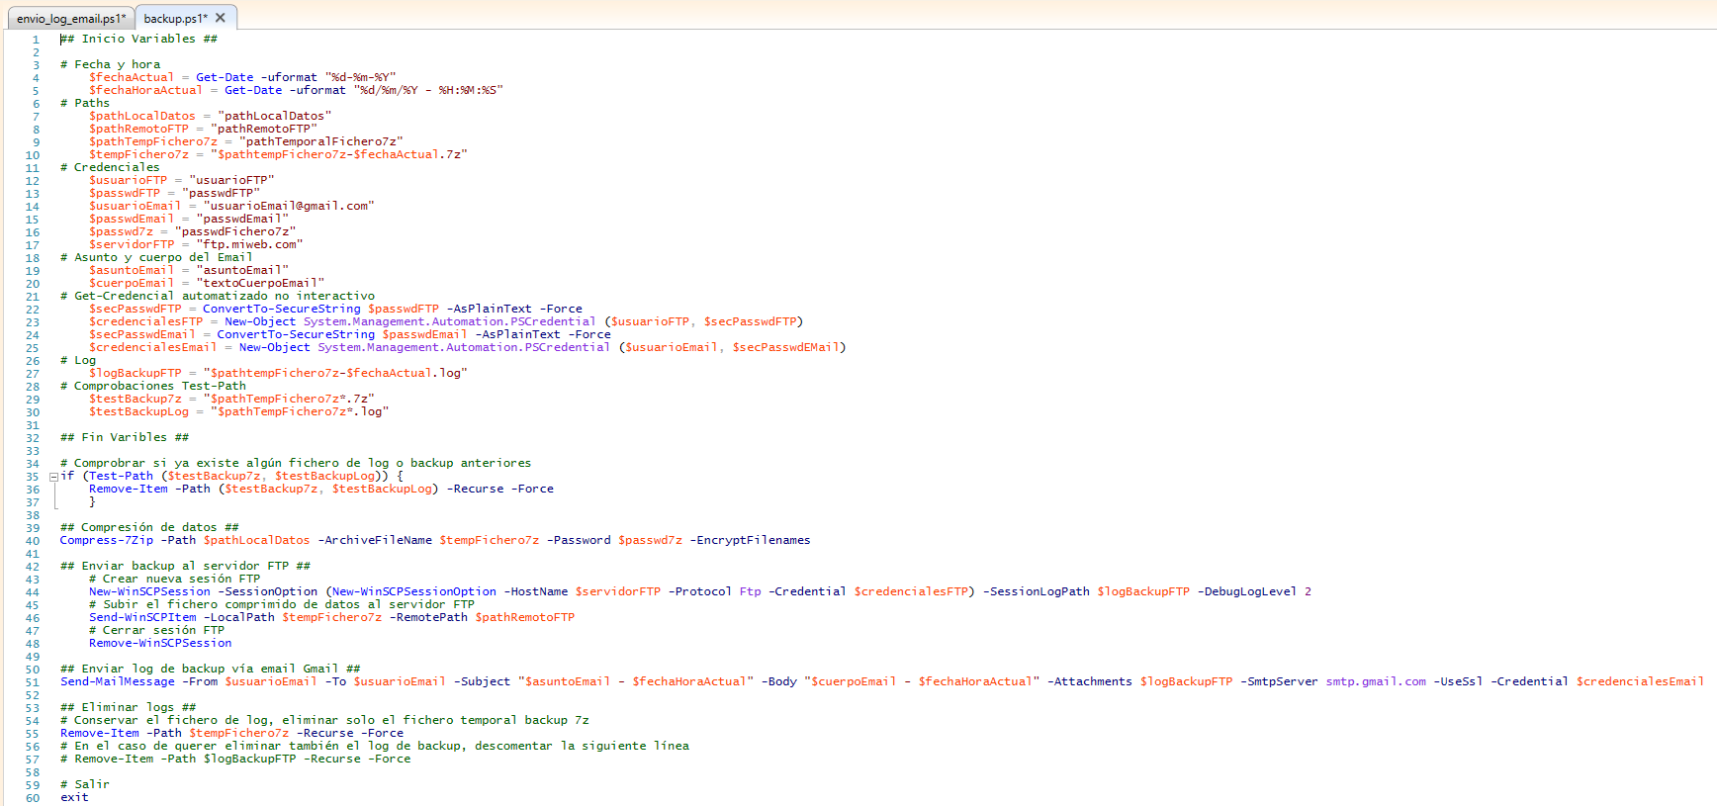
Task: Click the '# Credenciales' comment
Action: (110, 168)
